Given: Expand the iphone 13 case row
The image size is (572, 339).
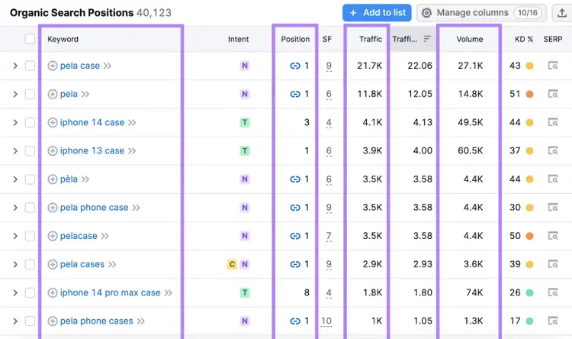Looking at the screenshot, I should [x=15, y=151].
